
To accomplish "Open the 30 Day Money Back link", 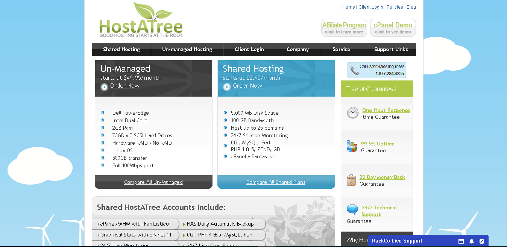I will click(383, 177).
